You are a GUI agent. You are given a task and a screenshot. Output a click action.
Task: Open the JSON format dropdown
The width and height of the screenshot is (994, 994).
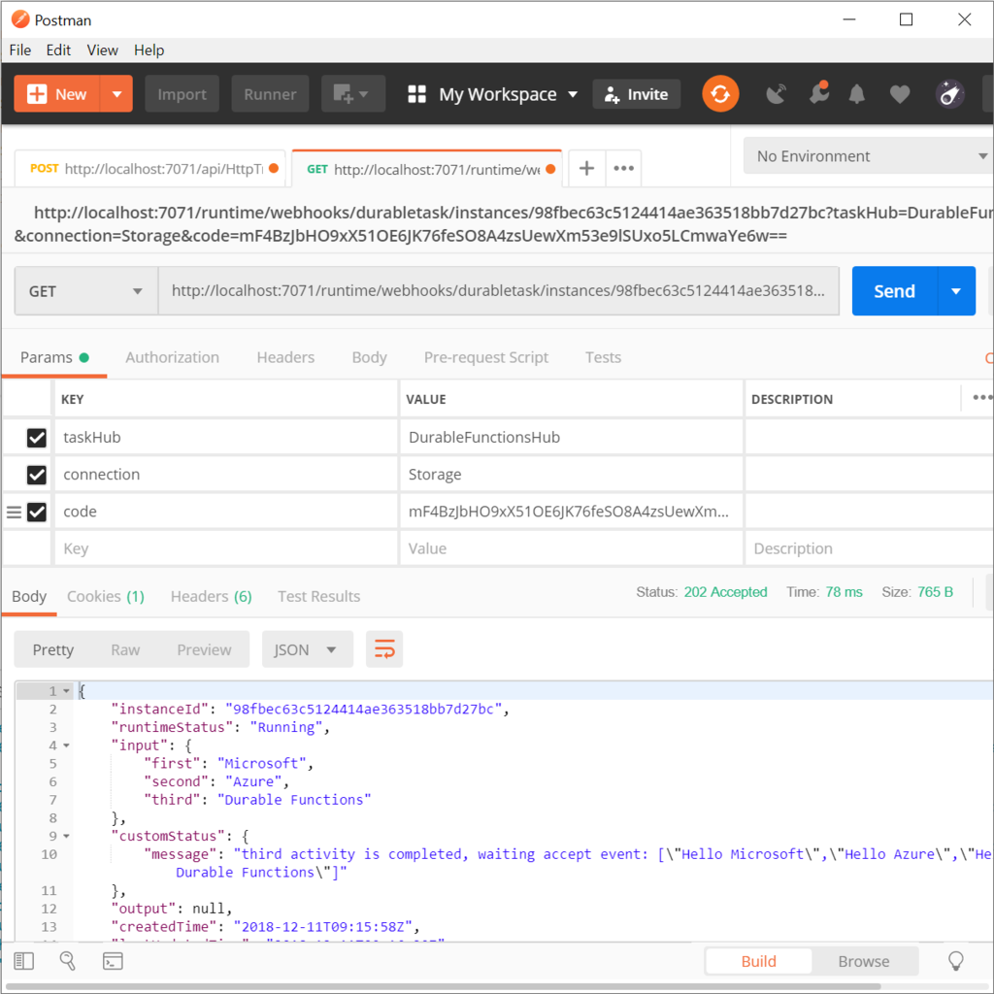click(307, 649)
